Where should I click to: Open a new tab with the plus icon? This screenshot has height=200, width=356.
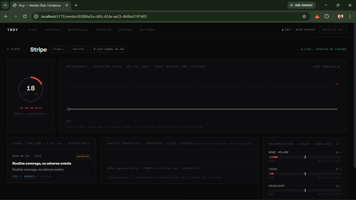pos(76,5)
